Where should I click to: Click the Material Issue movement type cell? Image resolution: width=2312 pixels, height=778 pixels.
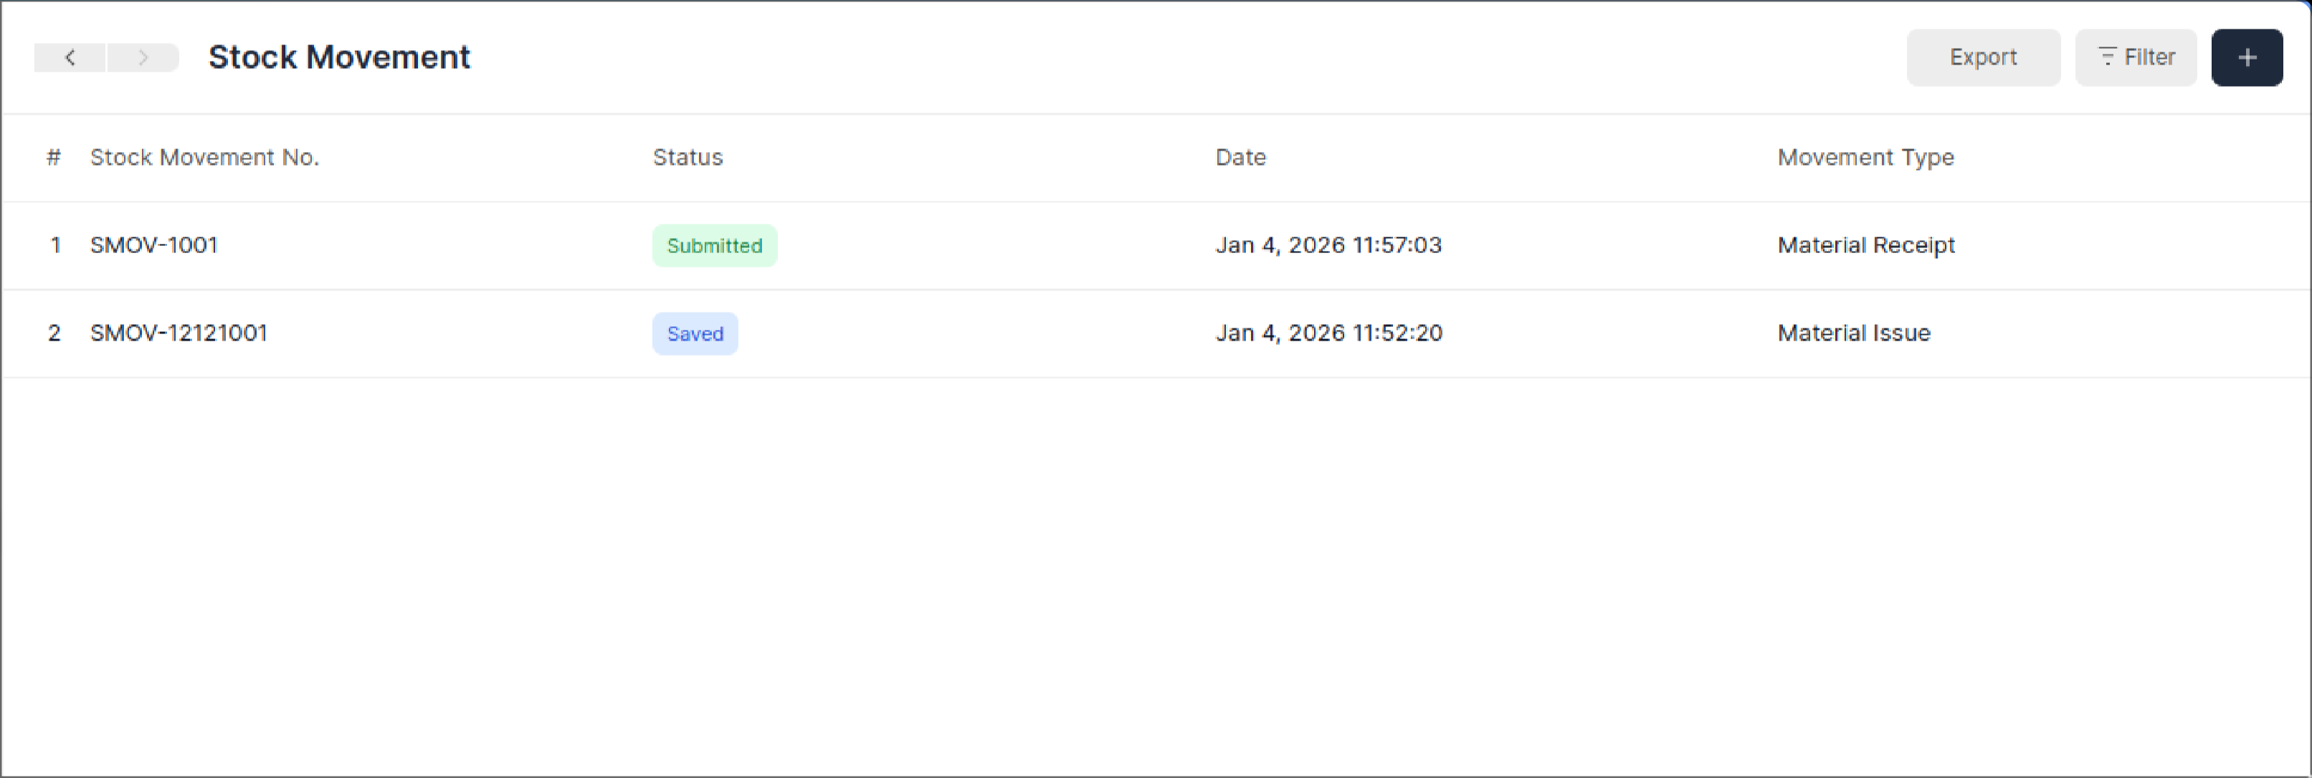(x=1852, y=333)
